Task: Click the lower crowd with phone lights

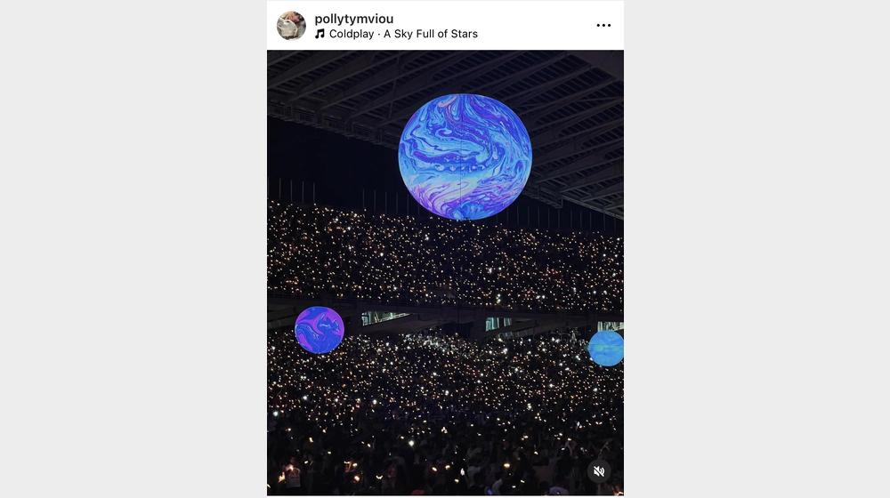Action: point(445,391)
